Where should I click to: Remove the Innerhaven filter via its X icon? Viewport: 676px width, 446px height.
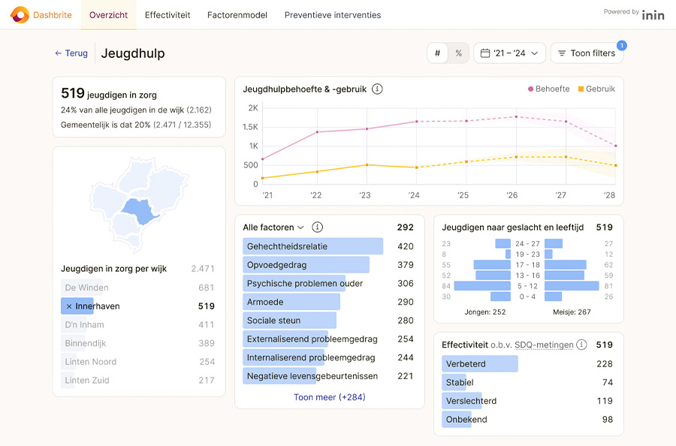pos(68,306)
